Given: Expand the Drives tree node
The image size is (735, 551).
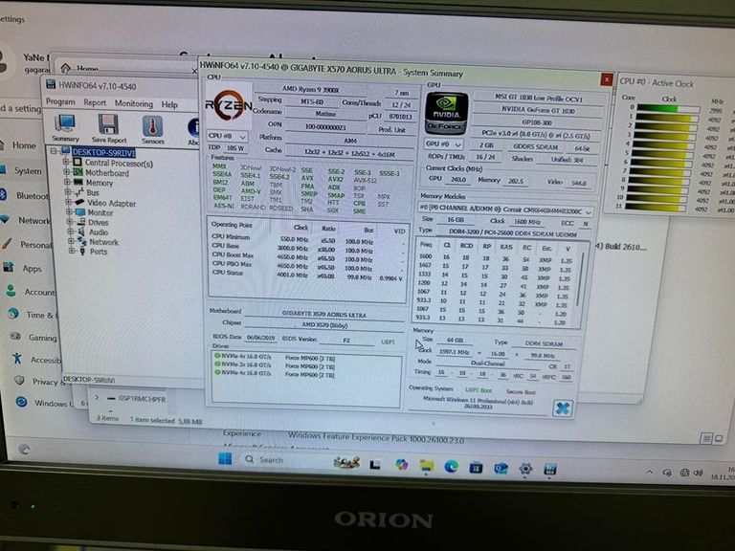Looking at the screenshot, I should coord(69,222).
